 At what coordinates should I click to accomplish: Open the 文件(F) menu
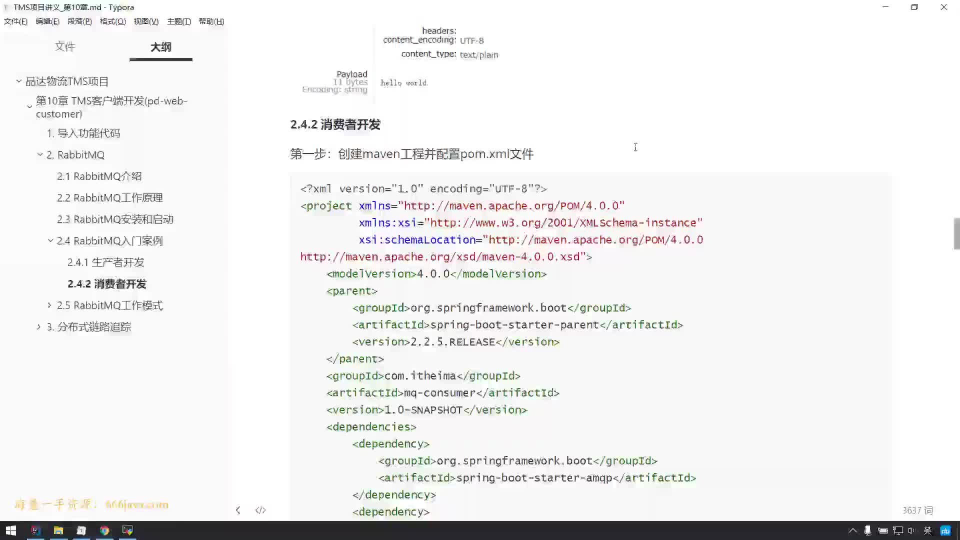point(15,21)
